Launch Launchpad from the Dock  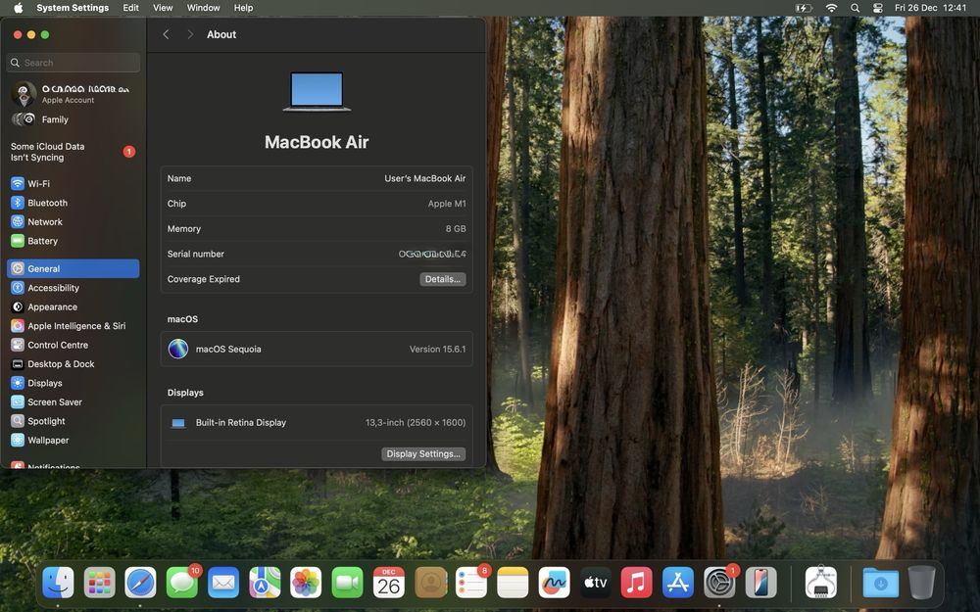(99, 583)
